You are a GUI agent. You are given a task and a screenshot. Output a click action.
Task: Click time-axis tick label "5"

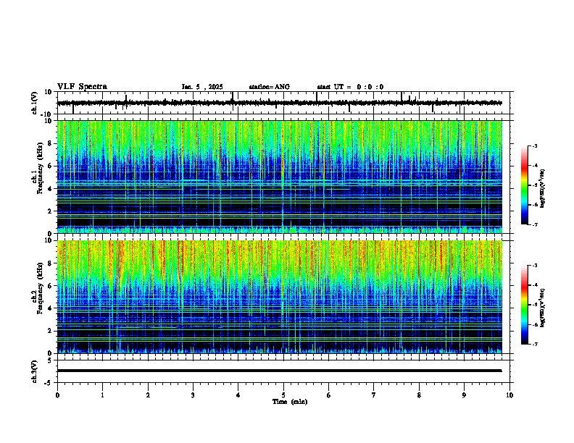(283, 395)
